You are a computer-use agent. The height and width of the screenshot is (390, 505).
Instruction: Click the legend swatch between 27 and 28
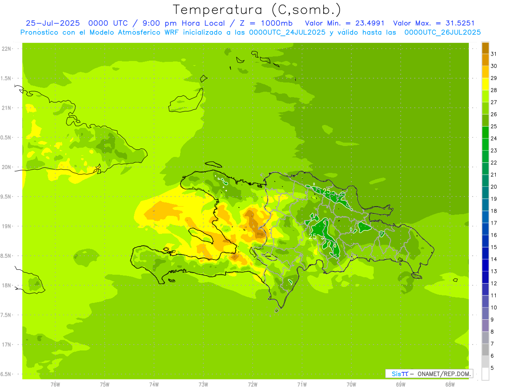(x=485, y=96)
